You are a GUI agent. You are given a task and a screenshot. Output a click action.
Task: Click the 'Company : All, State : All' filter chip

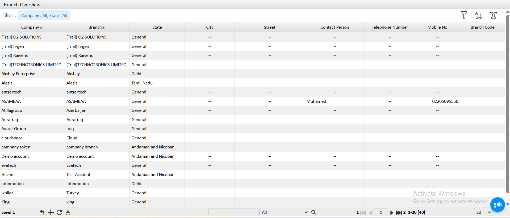click(x=44, y=15)
